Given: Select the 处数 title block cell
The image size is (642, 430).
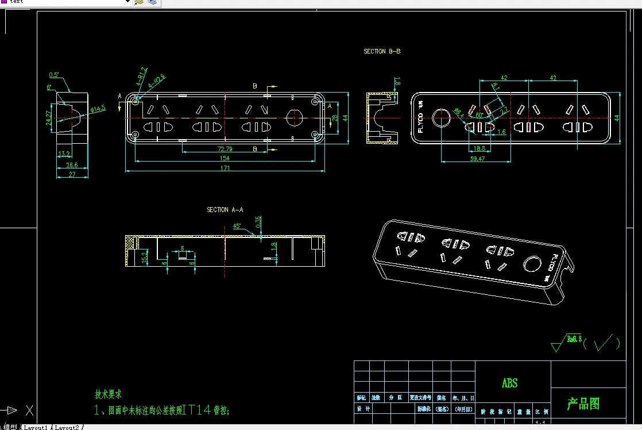Looking at the screenshot, I should [x=376, y=398].
